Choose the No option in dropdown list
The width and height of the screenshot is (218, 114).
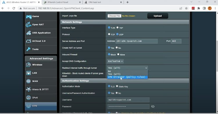pos(128,71)
